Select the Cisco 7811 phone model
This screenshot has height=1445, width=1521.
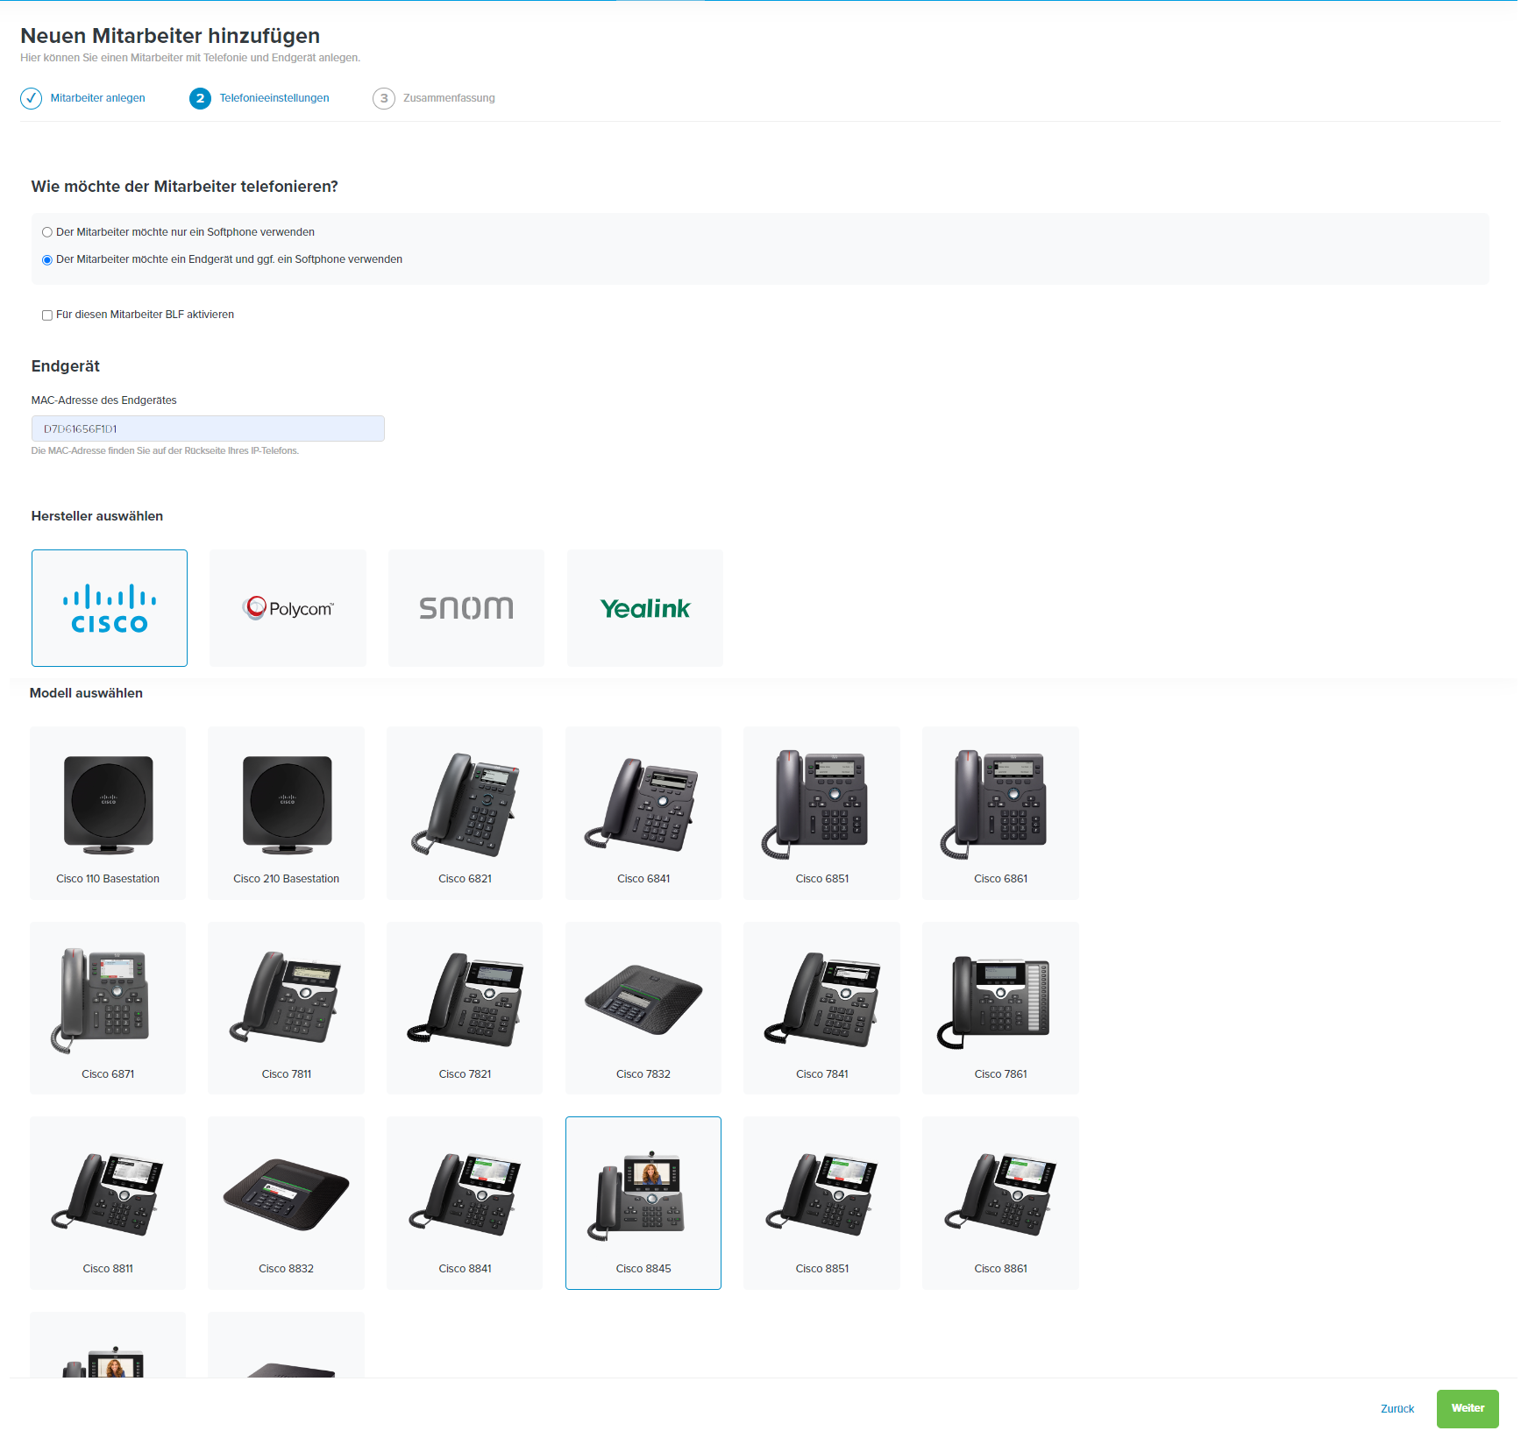pos(287,1008)
